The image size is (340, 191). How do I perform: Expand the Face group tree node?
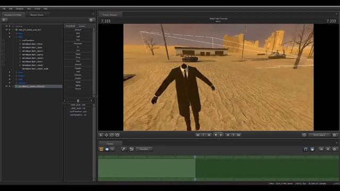click(16, 33)
